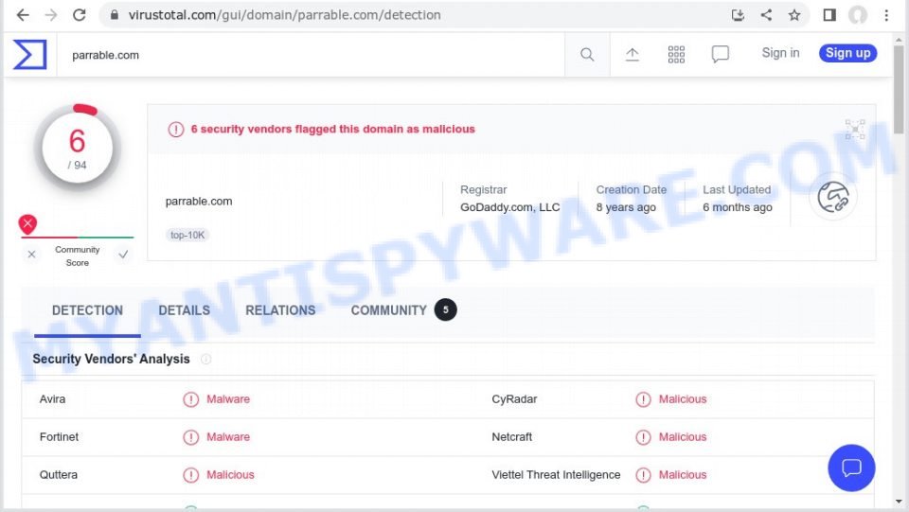
Task: Click the parrable.com domain name in summary
Action: pyautogui.click(x=199, y=201)
